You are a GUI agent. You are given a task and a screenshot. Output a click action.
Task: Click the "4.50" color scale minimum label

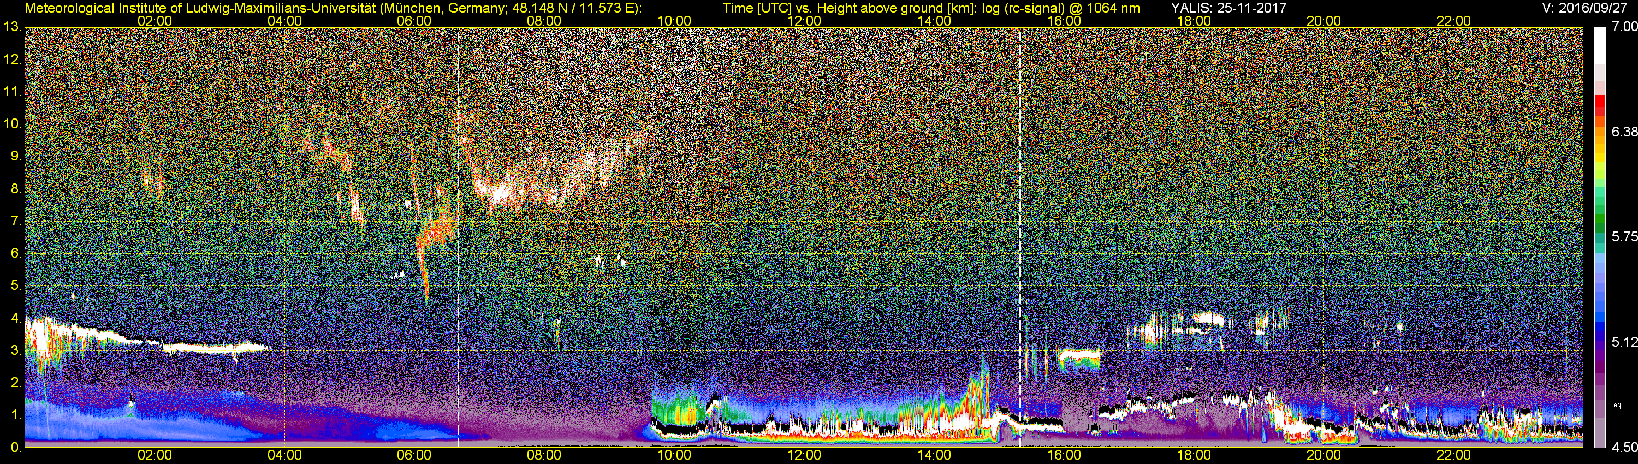coord(1624,448)
